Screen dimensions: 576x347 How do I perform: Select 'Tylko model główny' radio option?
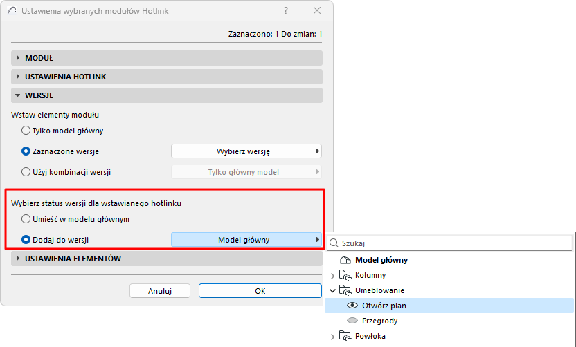(62, 131)
